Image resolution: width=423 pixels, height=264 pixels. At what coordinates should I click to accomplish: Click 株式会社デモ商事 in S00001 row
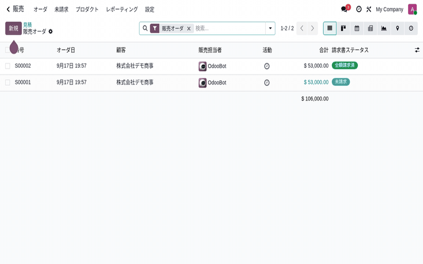(135, 82)
